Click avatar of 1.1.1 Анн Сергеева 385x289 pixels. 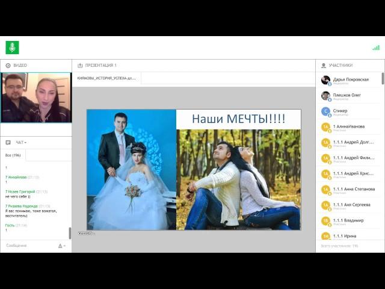point(325,205)
